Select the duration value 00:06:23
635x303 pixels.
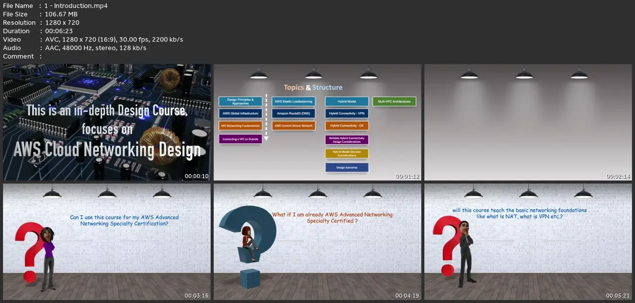[x=59, y=31]
